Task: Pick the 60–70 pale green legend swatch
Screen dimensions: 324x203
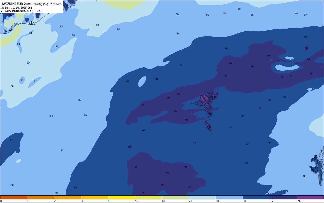Action: (x=175, y=197)
